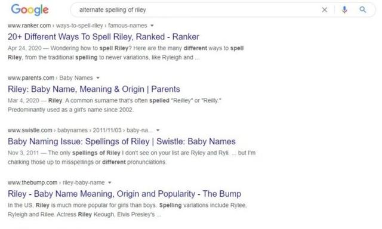Expand the swistle.com result options arrow

pyautogui.click(x=158, y=130)
